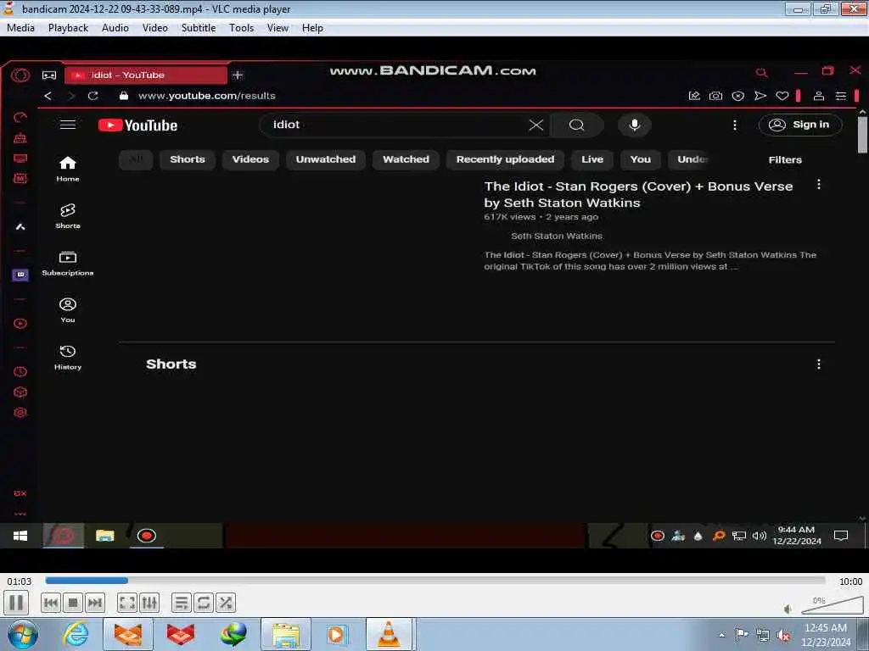
Task: Click the browser snapshot camera icon
Action: (x=715, y=96)
